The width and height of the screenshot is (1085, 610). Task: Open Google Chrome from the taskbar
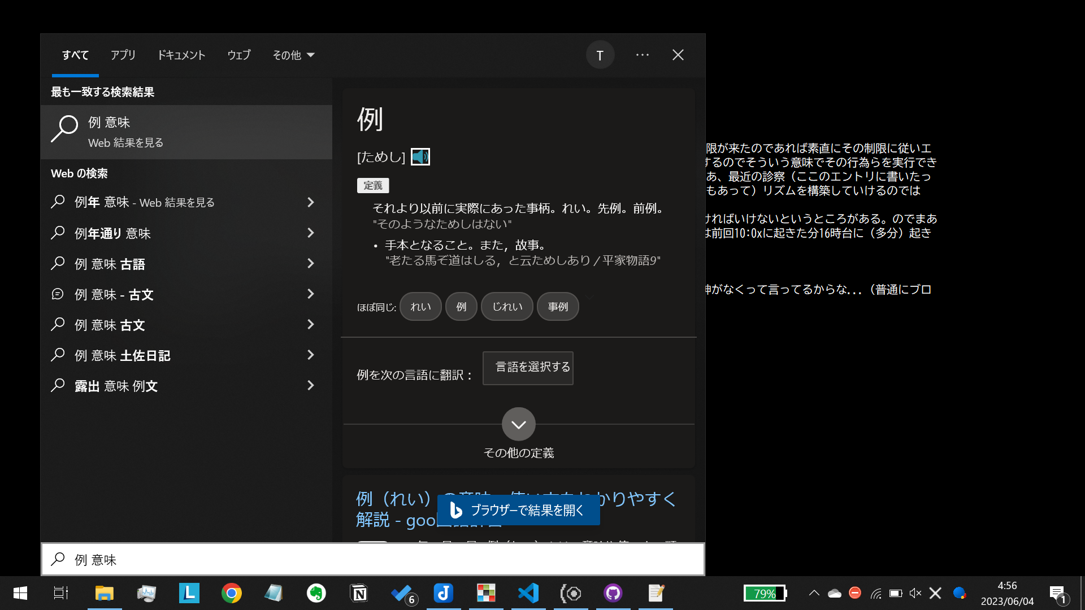(231, 593)
